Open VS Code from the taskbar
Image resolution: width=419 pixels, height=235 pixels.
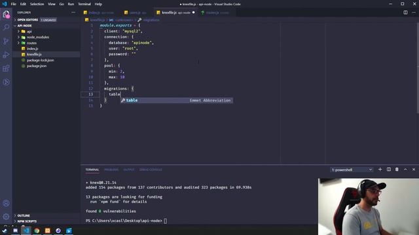point(26,230)
